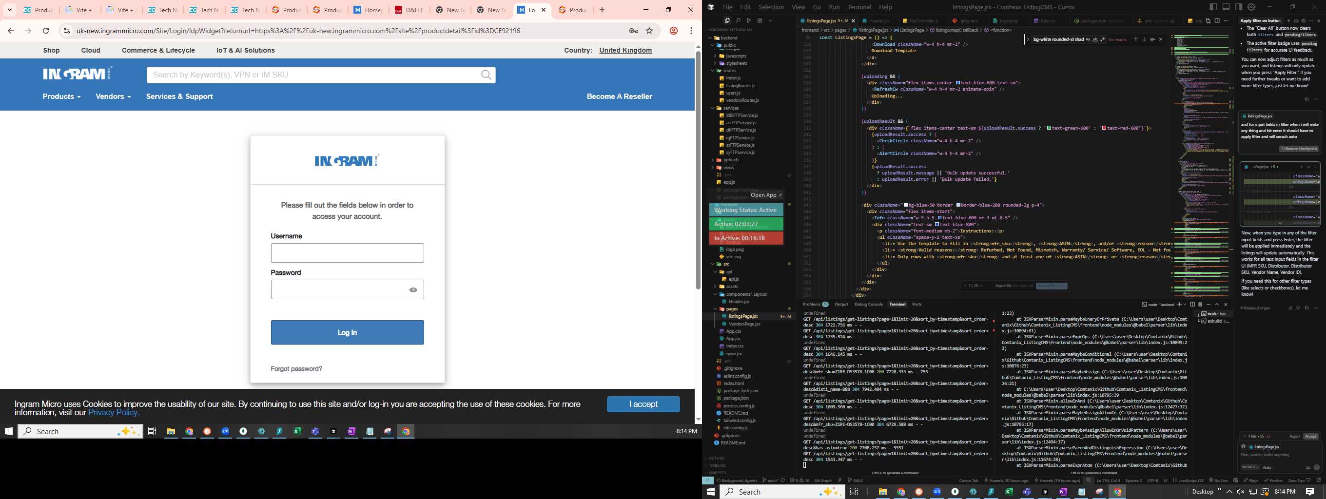
Task: Start a new chat in Cursor AI pane
Action: pos(1289,21)
